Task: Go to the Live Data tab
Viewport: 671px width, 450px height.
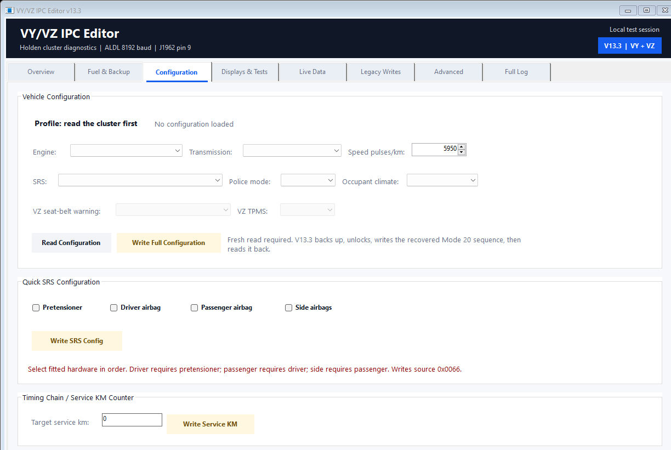Action: click(x=312, y=72)
